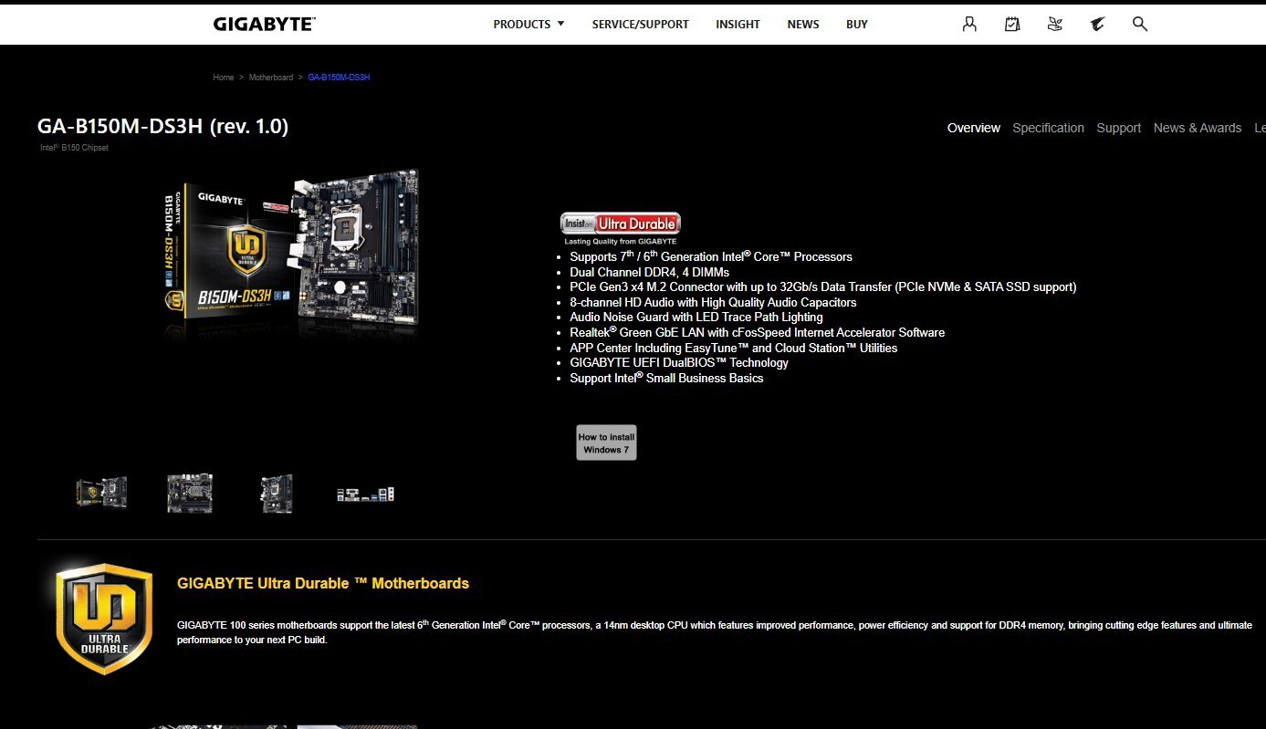The width and height of the screenshot is (1266, 729).
Task: Click the large Ultra Durable shield logo
Action: [x=104, y=618]
